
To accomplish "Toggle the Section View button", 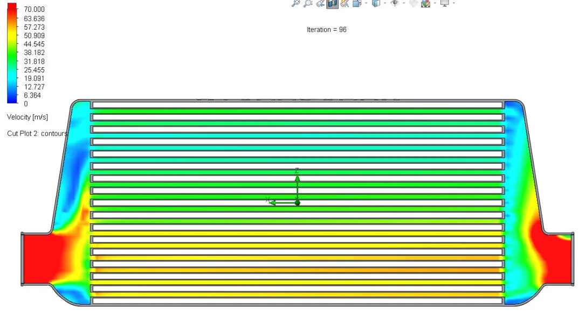I will 333,3.
